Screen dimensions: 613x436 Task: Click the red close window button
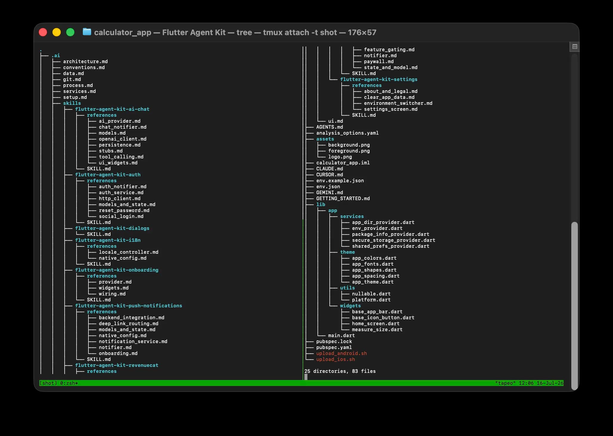[x=43, y=32]
